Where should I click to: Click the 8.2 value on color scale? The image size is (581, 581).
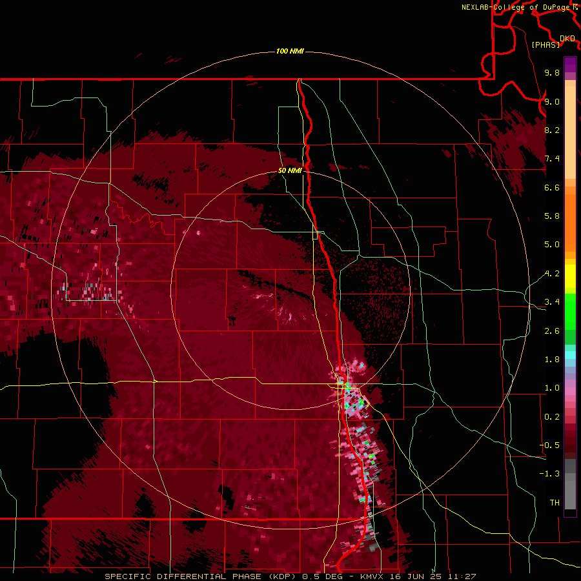coord(552,130)
